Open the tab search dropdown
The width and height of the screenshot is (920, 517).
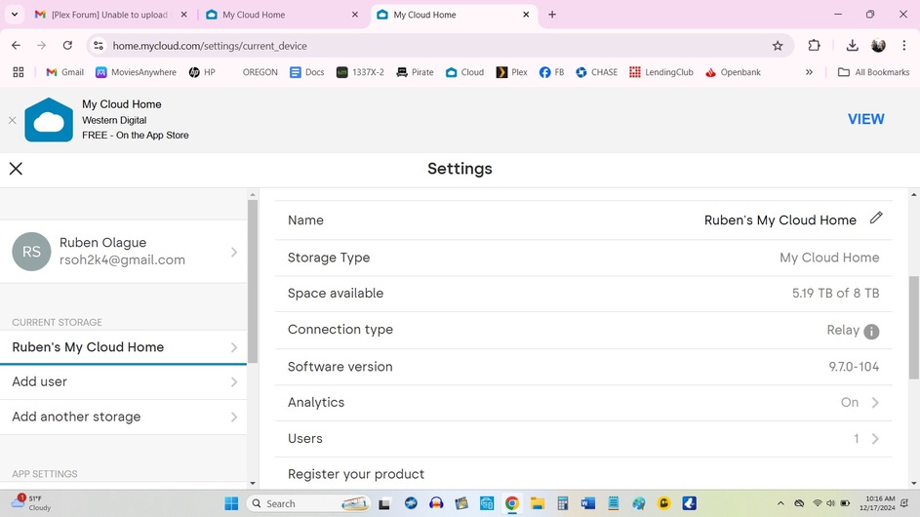point(14,14)
